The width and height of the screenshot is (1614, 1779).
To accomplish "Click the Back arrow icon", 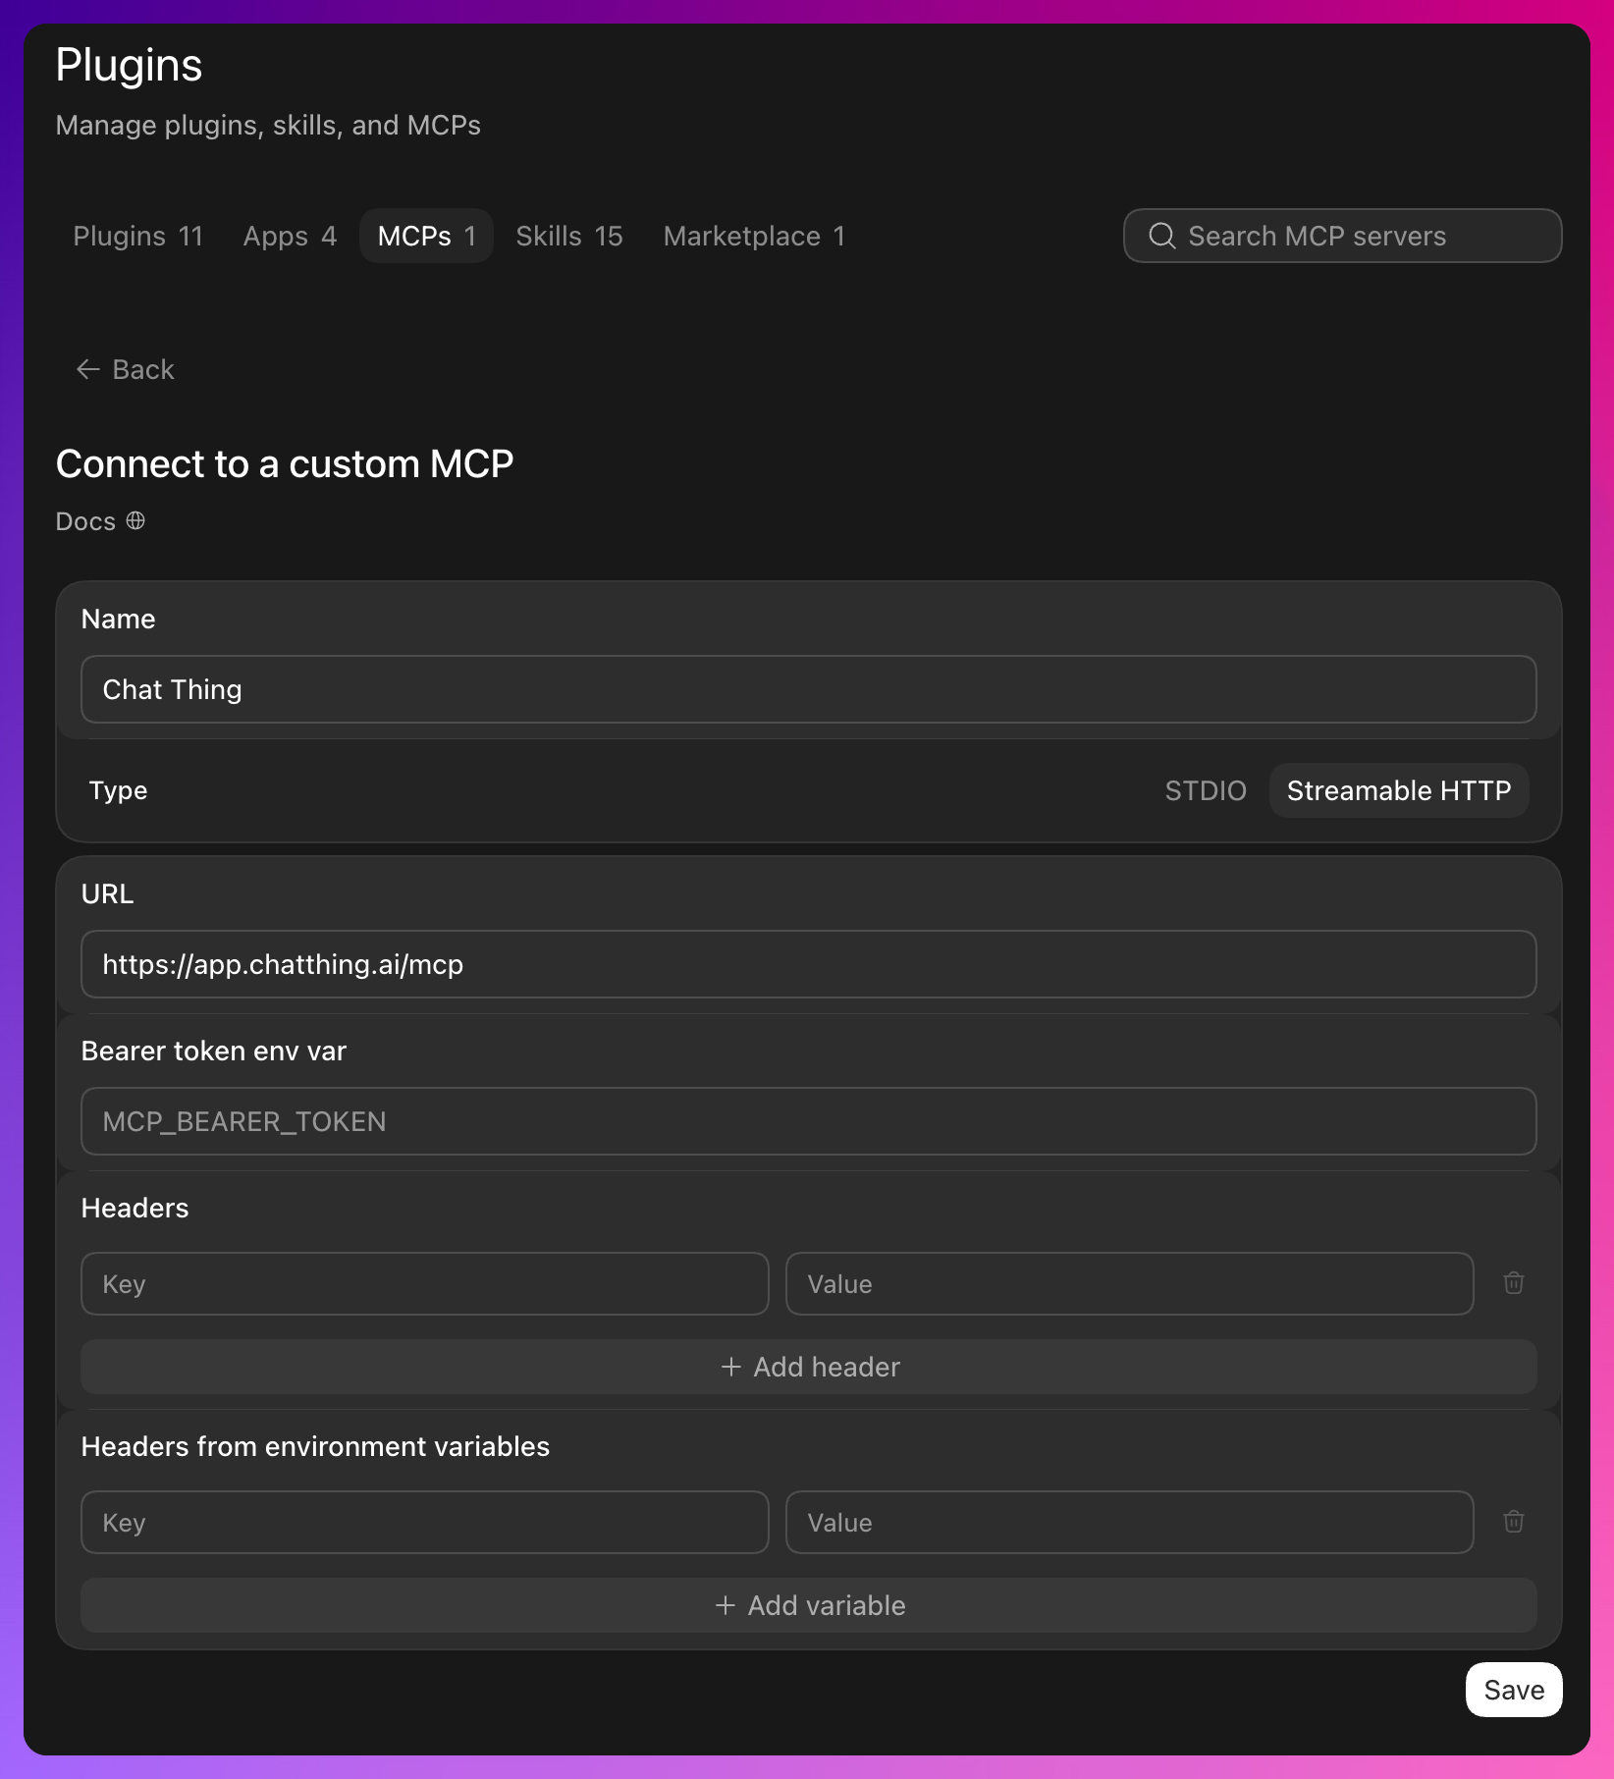I will click(x=88, y=369).
